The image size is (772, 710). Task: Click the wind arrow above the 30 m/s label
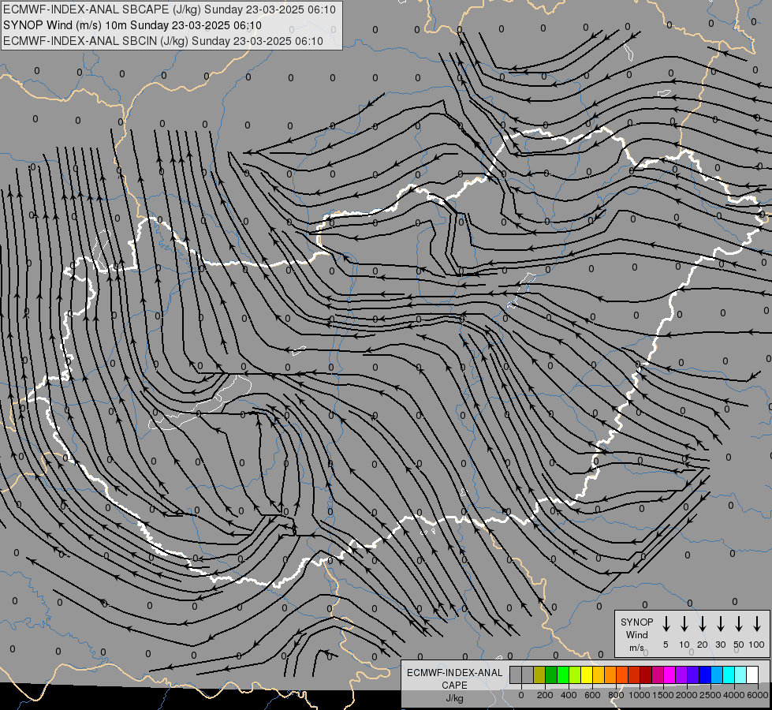pos(720,624)
